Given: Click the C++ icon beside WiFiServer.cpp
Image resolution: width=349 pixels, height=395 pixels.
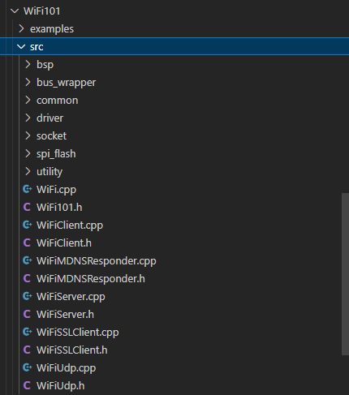Looking at the screenshot, I should pos(27,296).
